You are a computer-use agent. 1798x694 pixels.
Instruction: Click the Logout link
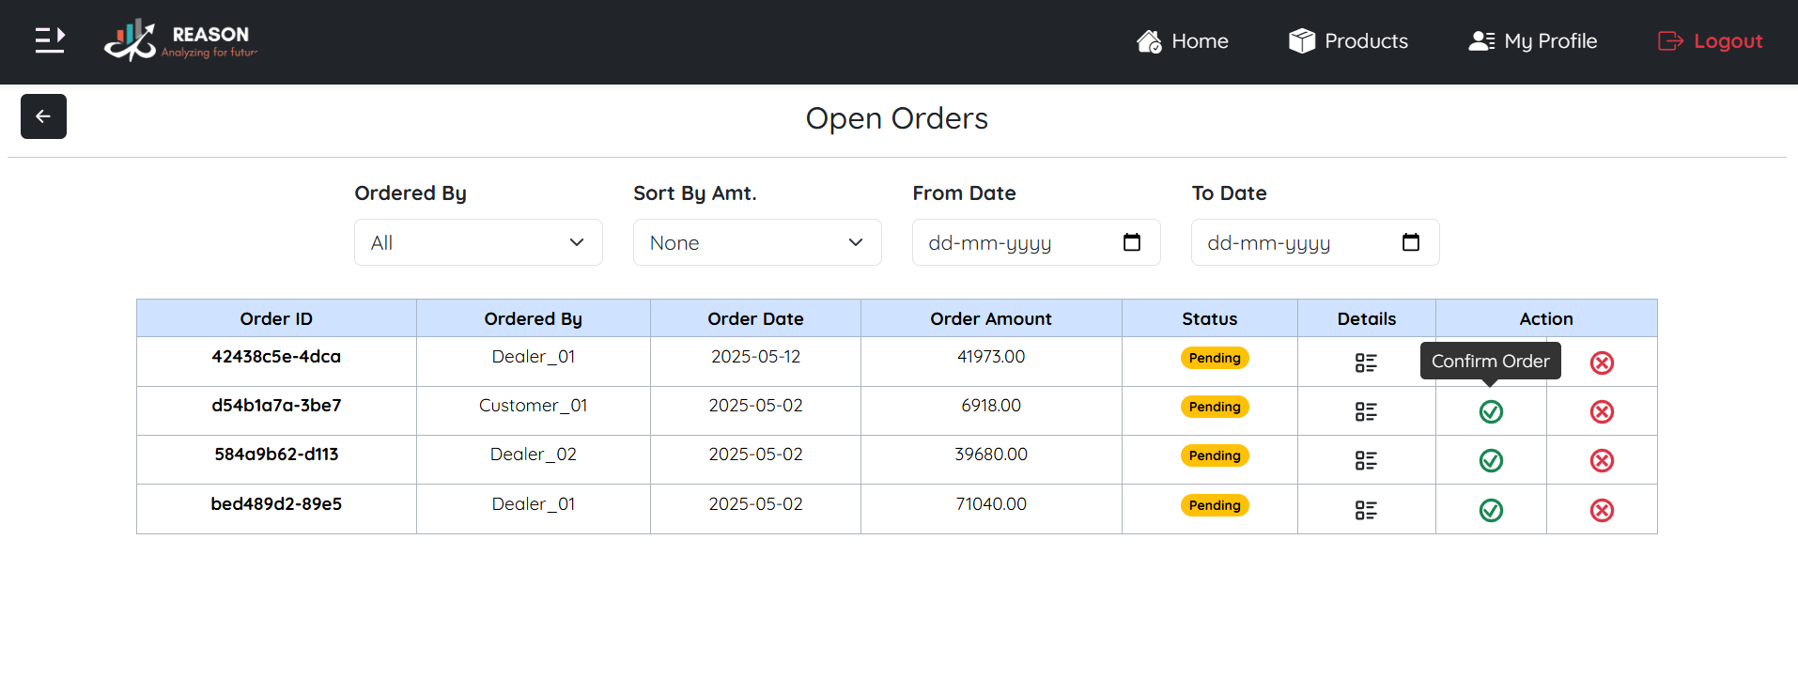1711,41
